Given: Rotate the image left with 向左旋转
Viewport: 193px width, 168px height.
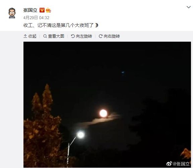Looking at the screenshot, I should tap(81, 36).
